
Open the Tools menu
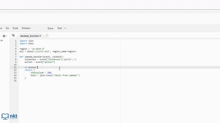[x=15, y=28]
